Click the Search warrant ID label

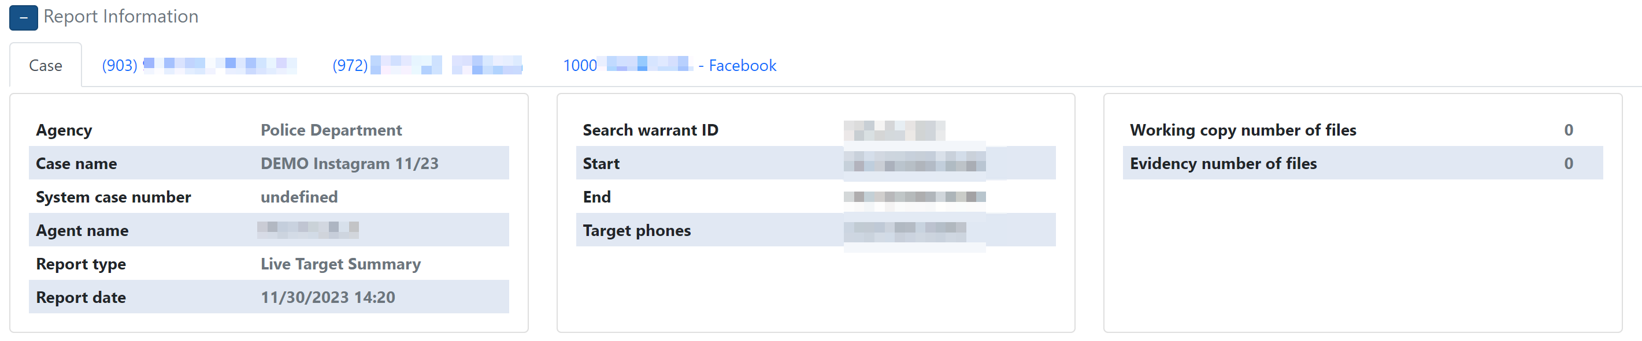point(650,130)
